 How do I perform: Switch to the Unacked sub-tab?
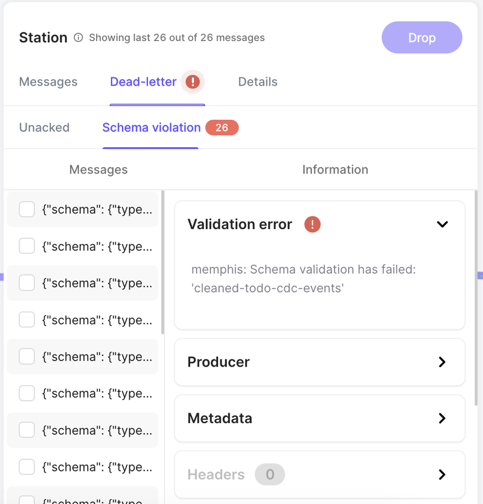[x=44, y=128]
